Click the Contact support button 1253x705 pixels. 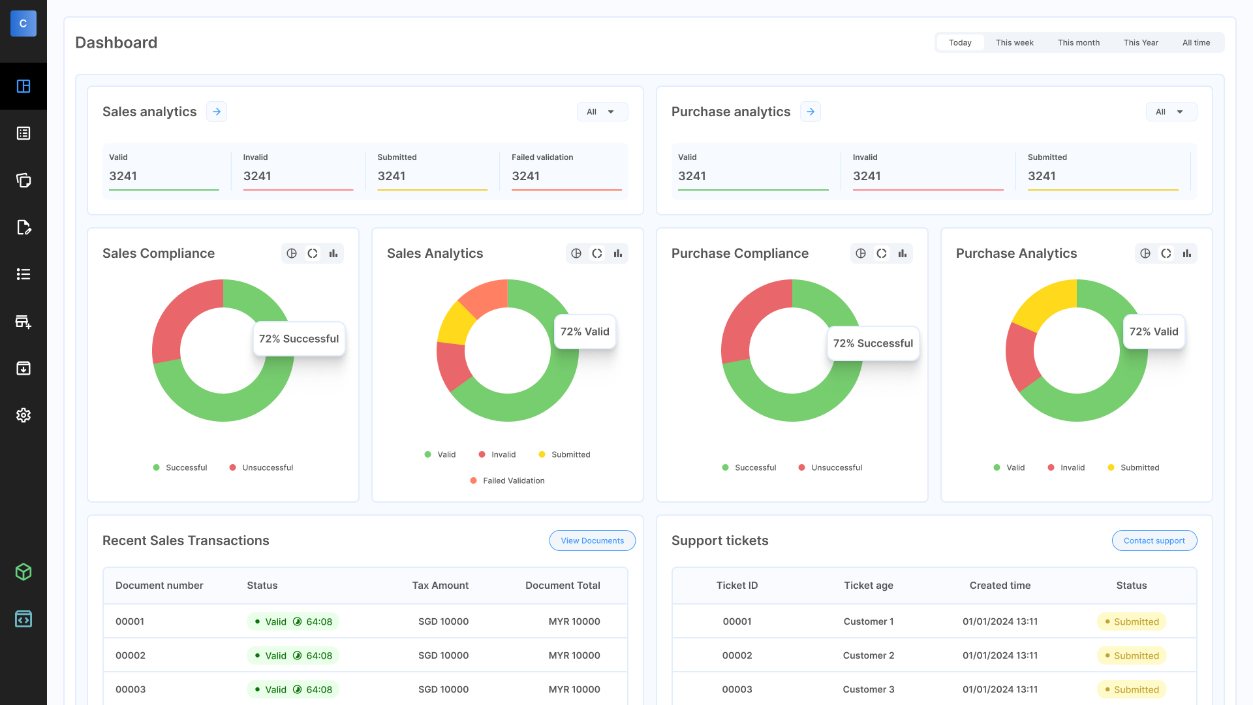1154,540
